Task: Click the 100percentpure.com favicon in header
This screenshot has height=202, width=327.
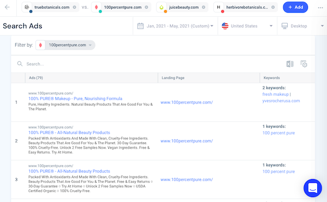Action: (96, 7)
